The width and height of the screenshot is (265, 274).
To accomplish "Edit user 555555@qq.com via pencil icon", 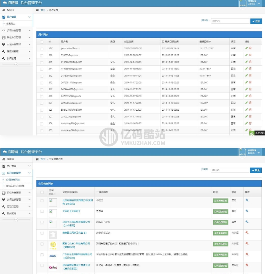I will 246,55.
